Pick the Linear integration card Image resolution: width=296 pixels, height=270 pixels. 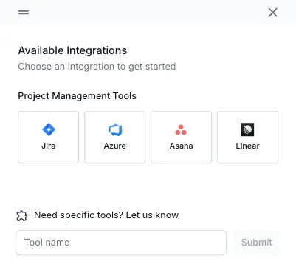(x=247, y=137)
